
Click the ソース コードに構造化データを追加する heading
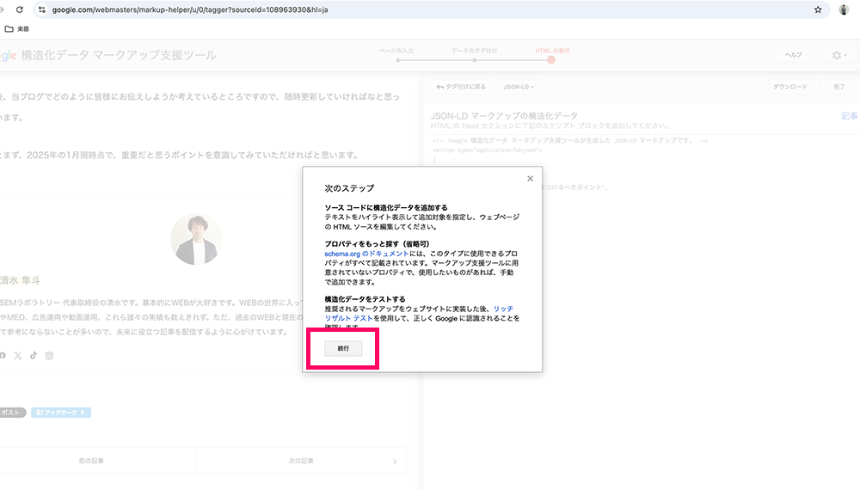point(386,208)
